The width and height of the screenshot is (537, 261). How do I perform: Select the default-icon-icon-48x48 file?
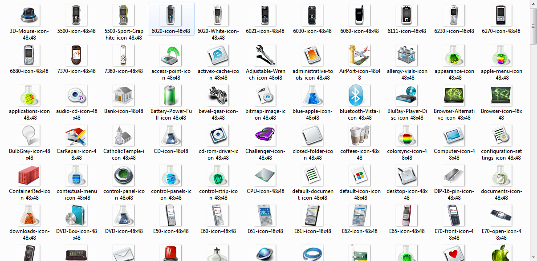point(360,175)
